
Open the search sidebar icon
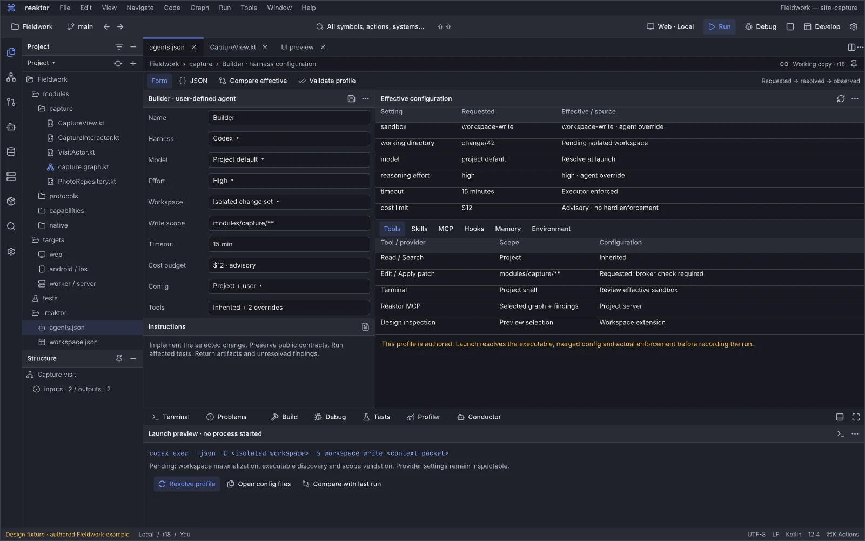tap(11, 226)
